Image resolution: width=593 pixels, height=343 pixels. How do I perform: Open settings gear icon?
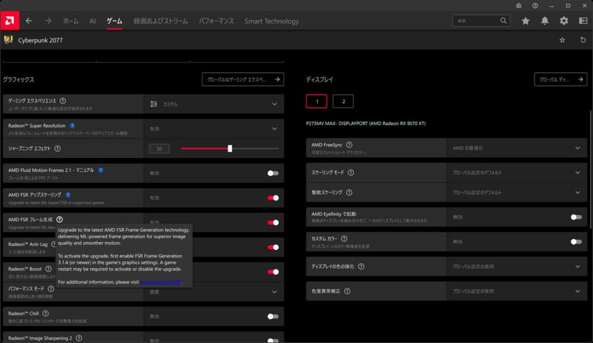(564, 21)
